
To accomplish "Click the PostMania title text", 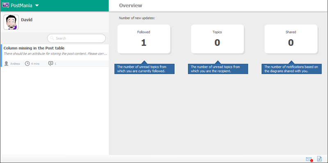I will tap(21, 5).
